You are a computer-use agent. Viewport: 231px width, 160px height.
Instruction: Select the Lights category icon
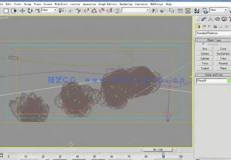point(210,27)
